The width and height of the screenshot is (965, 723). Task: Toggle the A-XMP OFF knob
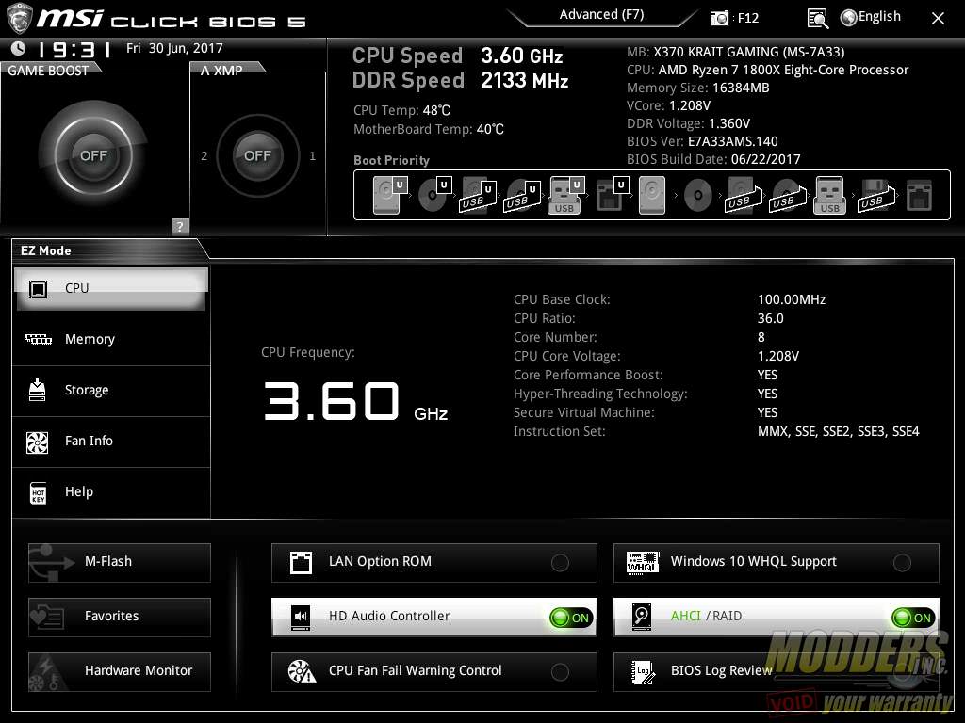(257, 155)
